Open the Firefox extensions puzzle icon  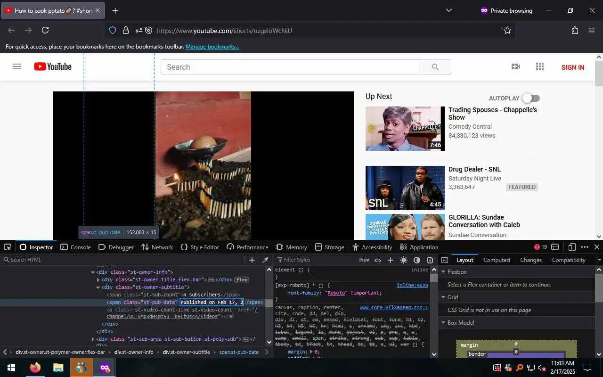575,30
